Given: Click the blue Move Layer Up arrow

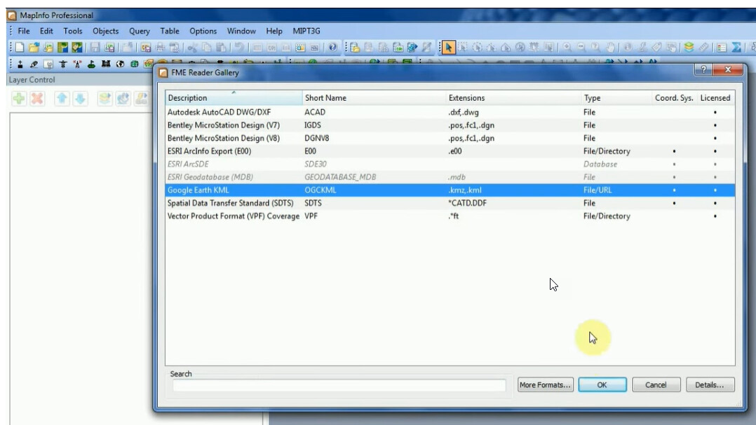Looking at the screenshot, I should point(62,98).
